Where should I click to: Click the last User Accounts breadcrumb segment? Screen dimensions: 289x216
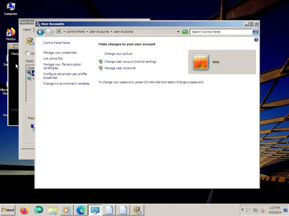(x=123, y=31)
